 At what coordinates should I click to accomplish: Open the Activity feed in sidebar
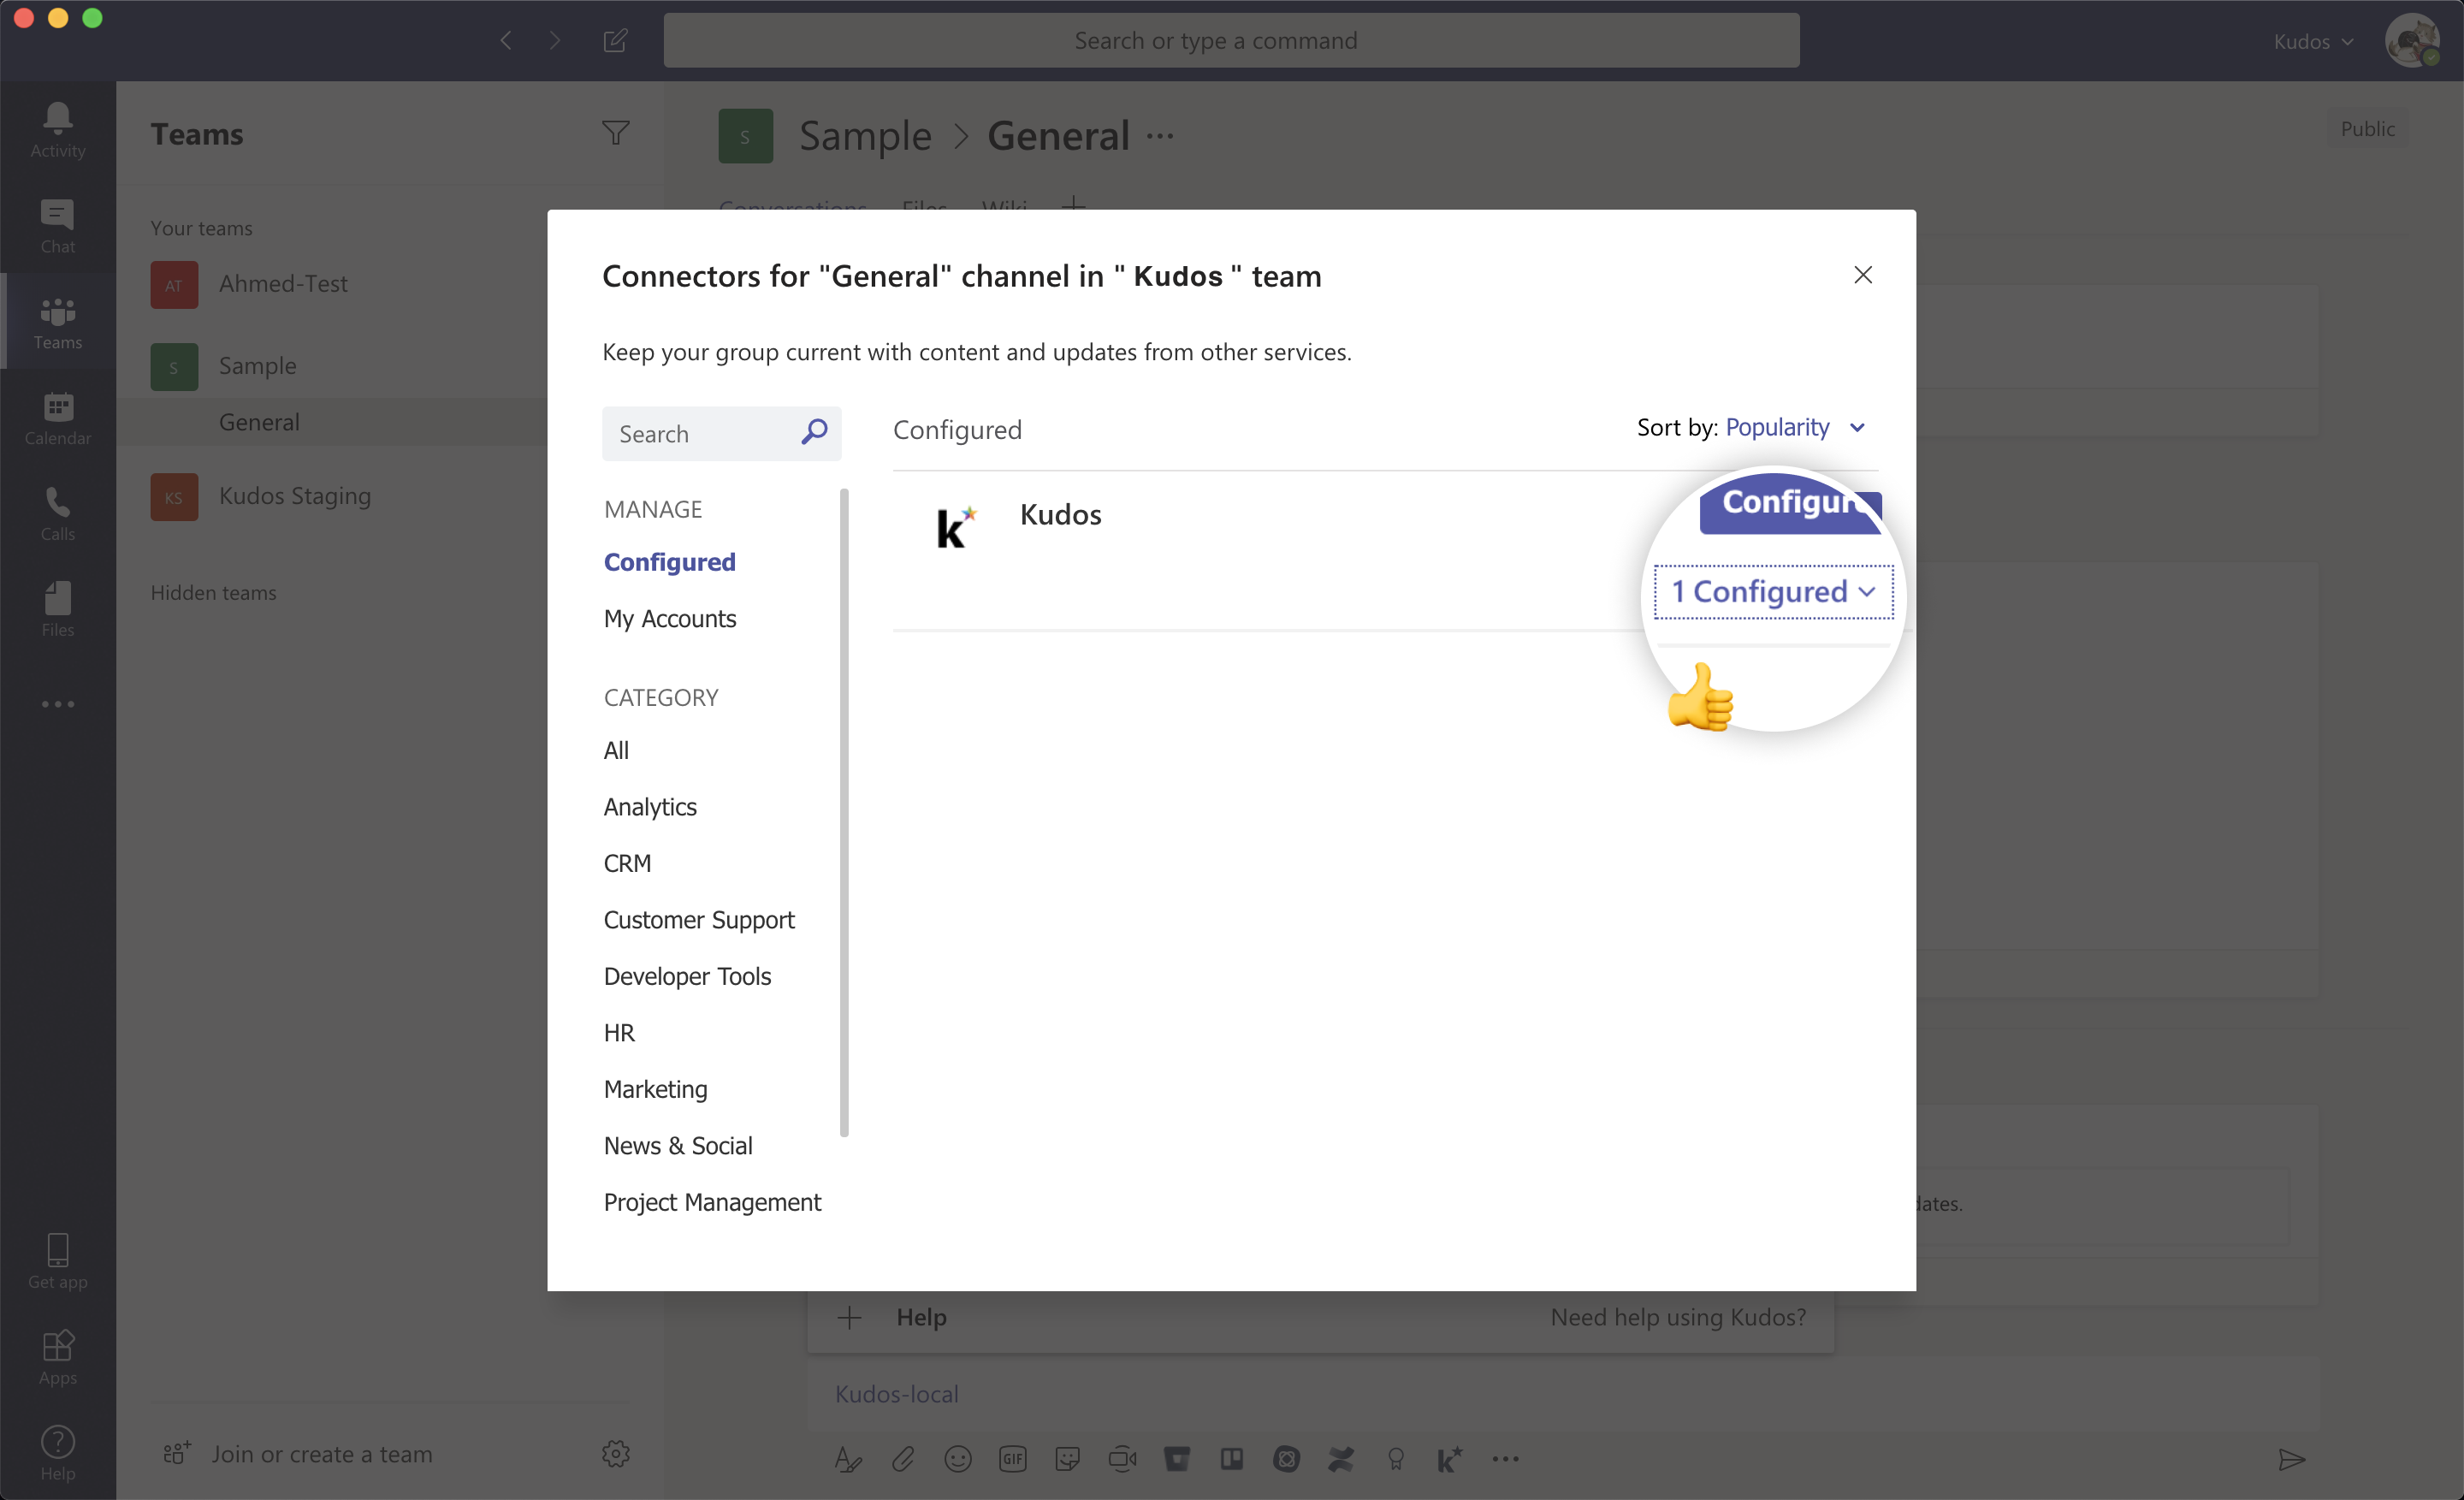pyautogui.click(x=57, y=130)
